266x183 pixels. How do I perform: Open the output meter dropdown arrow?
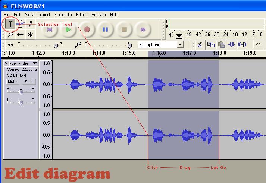point(179,36)
